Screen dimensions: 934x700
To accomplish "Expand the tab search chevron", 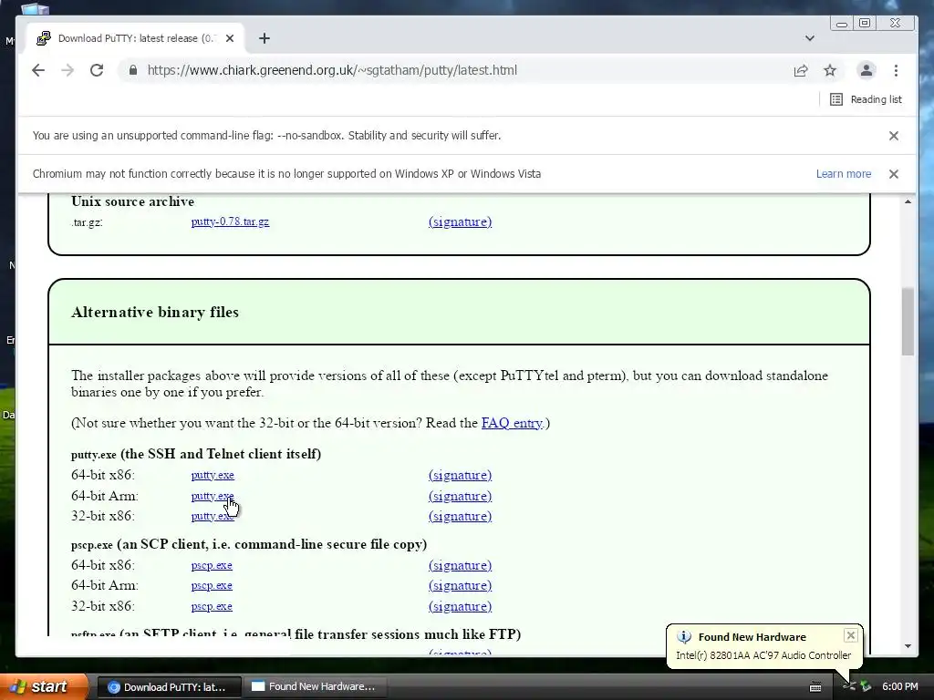I will point(810,38).
